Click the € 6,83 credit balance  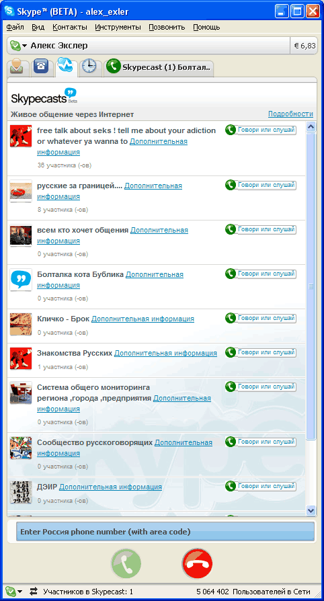click(x=305, y=46)
